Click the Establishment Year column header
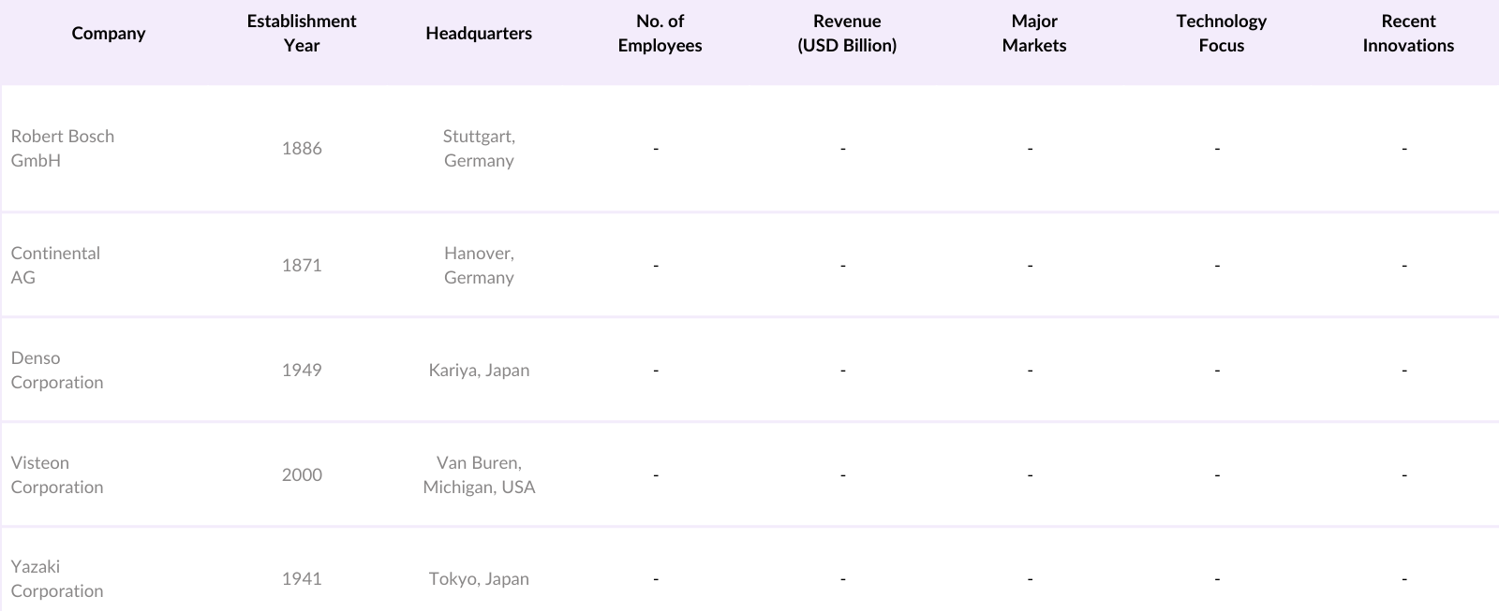This screenshot has height=611, width=1499. (302, 34)
